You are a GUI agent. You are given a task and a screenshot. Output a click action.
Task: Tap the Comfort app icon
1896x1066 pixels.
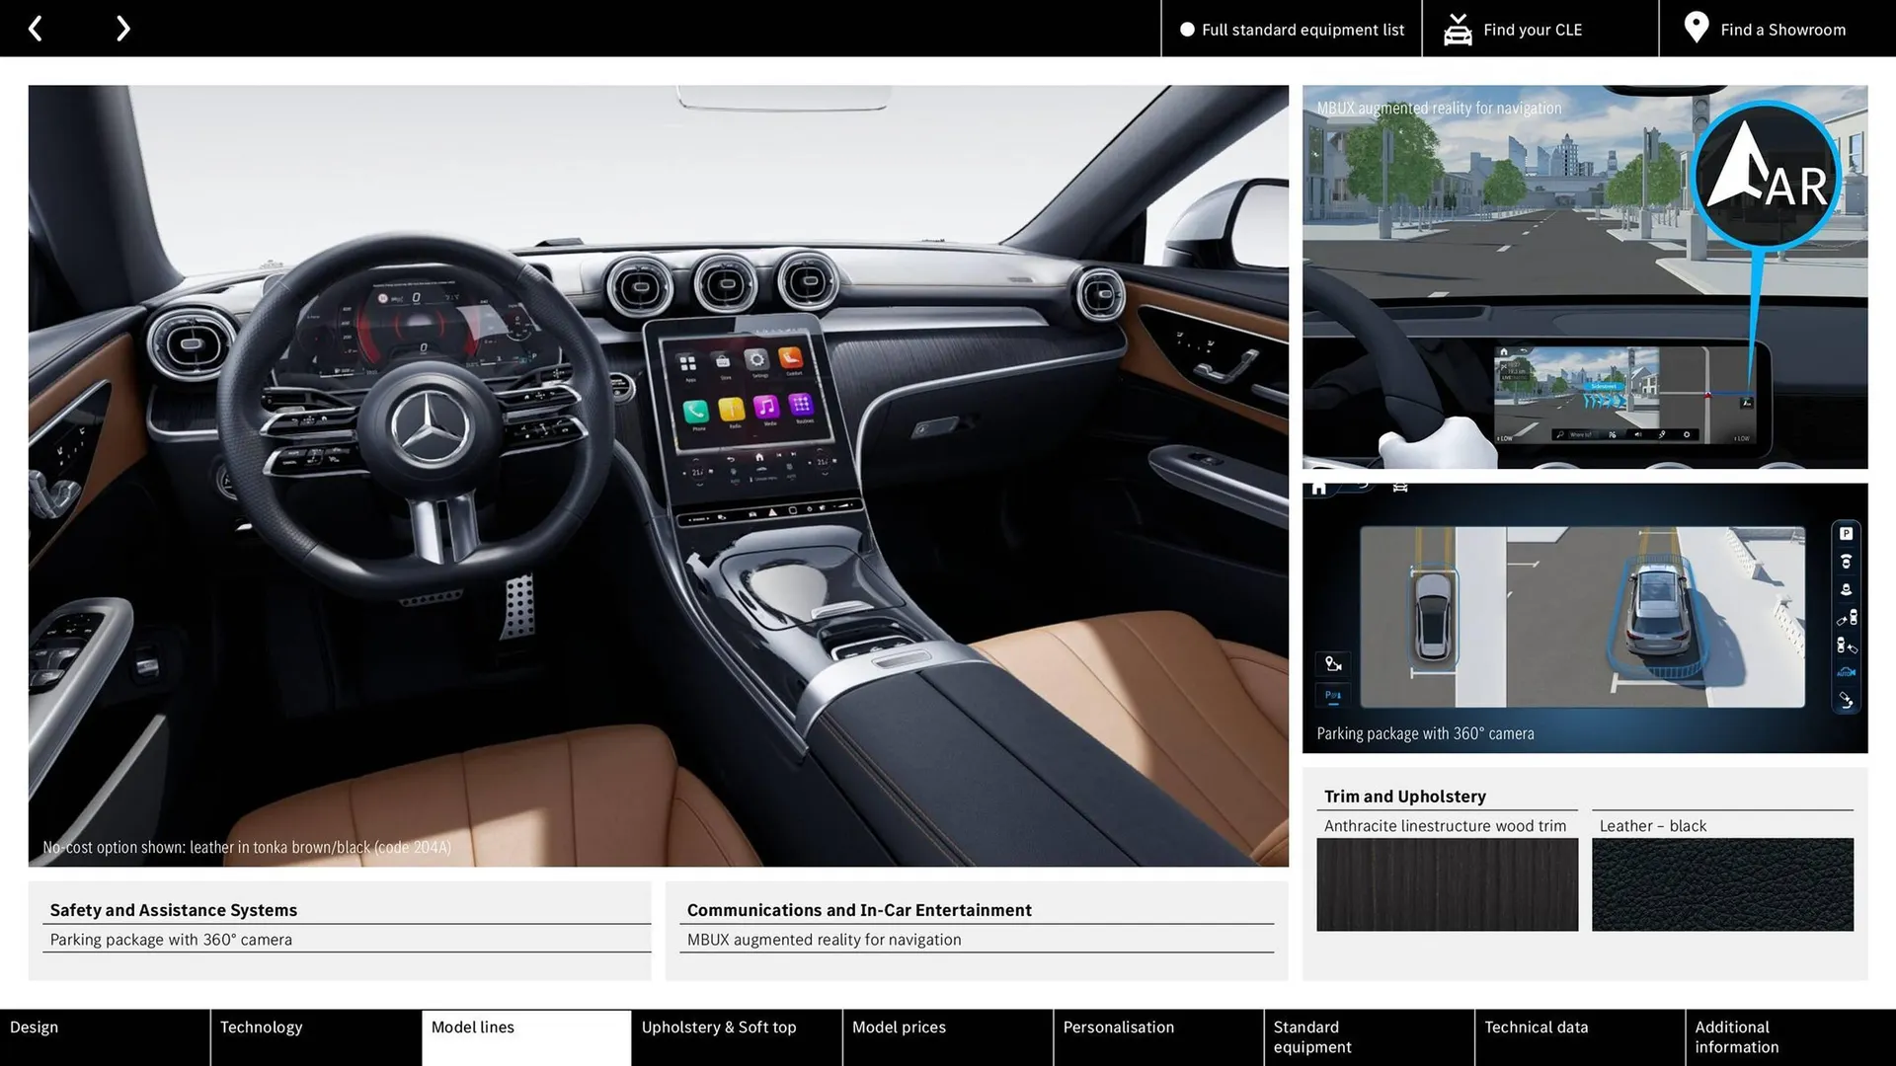pos(790,360)
